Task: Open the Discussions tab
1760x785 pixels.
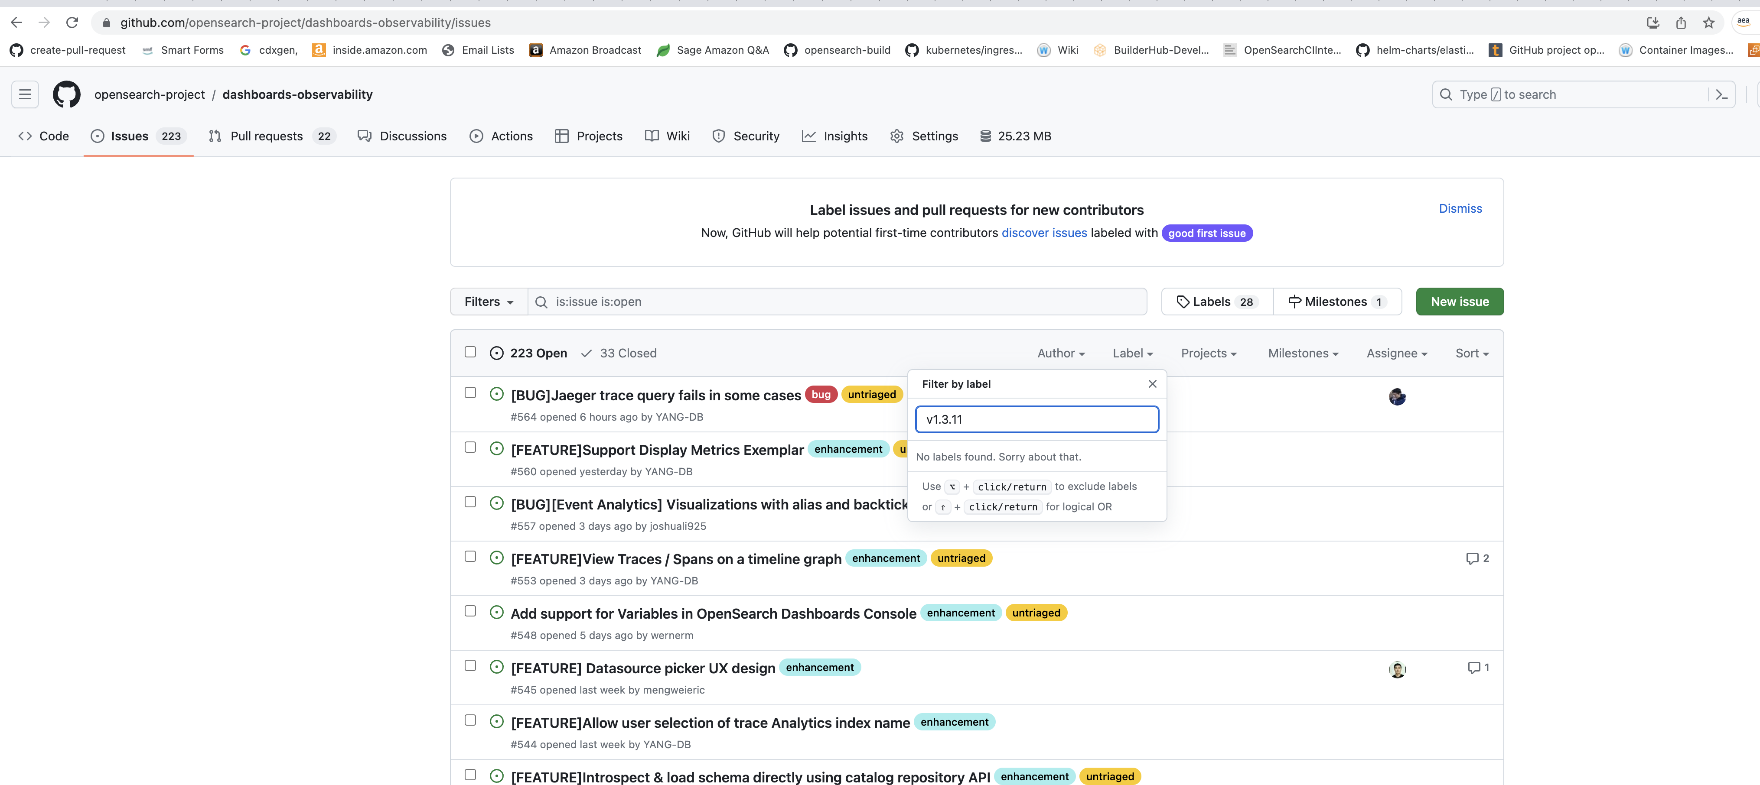Action: (x=402, y=136)
